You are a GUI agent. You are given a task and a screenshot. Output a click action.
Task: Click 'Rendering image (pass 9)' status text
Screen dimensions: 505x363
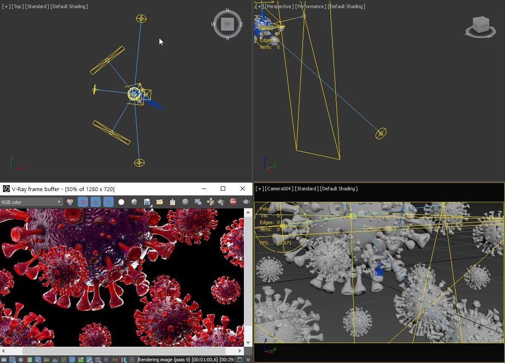(x=164, y=360)
